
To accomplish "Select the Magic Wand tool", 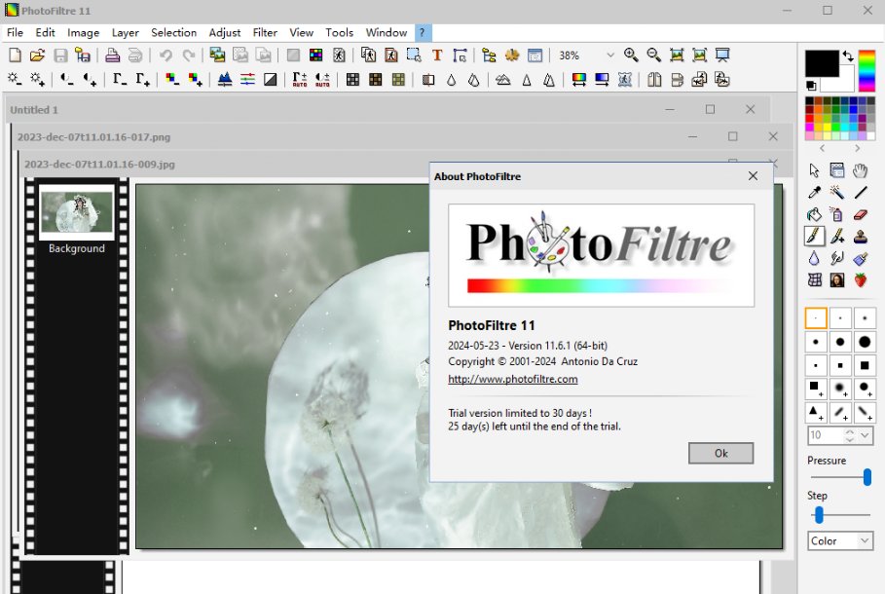I will [837, 193].
